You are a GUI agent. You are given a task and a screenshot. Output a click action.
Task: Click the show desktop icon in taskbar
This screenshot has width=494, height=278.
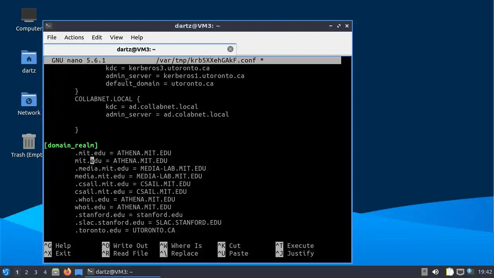tap(79, 272)
